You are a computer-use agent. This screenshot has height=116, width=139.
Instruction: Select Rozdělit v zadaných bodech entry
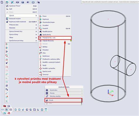[55, 62]
